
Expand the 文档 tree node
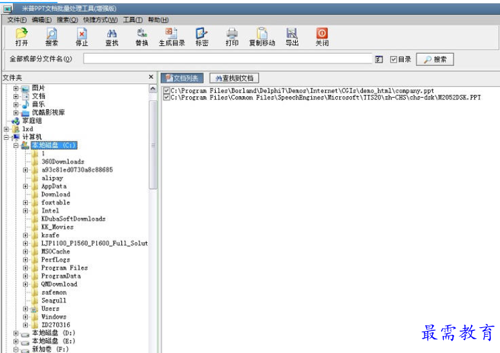[16, 96]
